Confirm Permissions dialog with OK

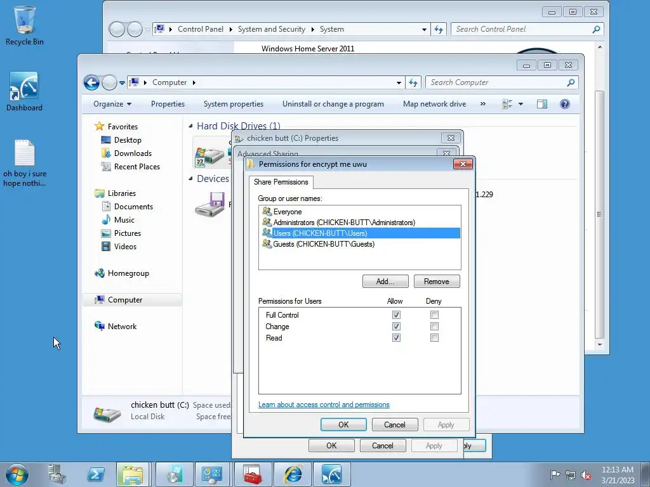tap(343, 424)
